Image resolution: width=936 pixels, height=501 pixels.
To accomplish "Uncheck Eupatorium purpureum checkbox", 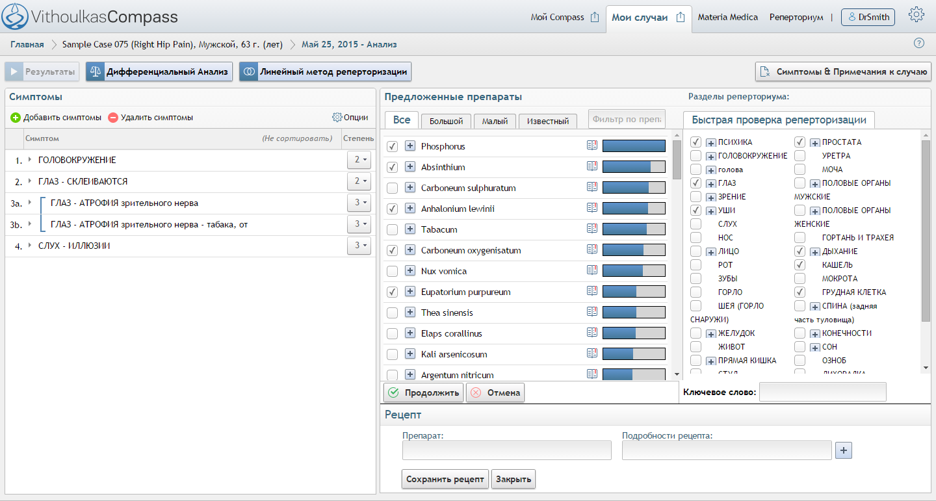I will click(392, 292).
